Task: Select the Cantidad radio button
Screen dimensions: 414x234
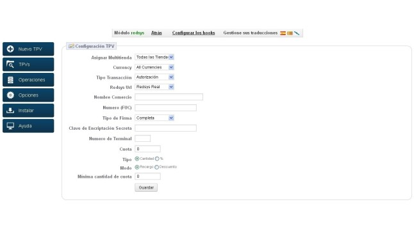Action: click(137, 159)
